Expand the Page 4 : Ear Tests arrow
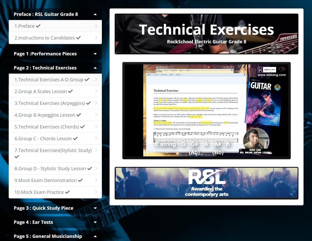 point(95,222)
